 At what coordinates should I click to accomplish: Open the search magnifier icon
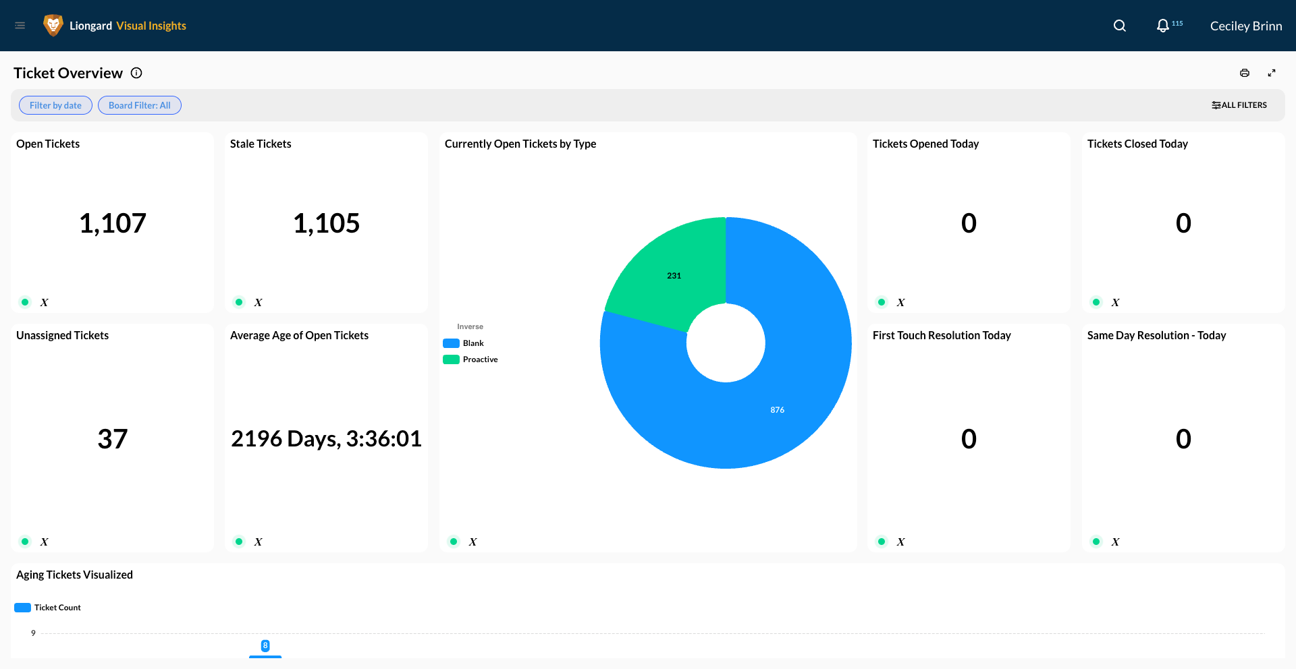point(1120,26)
